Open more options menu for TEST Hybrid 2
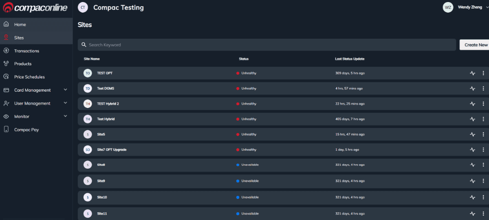The height and width of the screenshot is (220, 489). click(483, 104)
